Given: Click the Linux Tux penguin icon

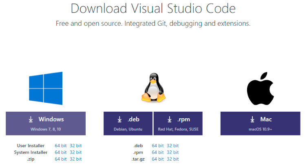Looking at the screenshot, I should pos(153,88).
